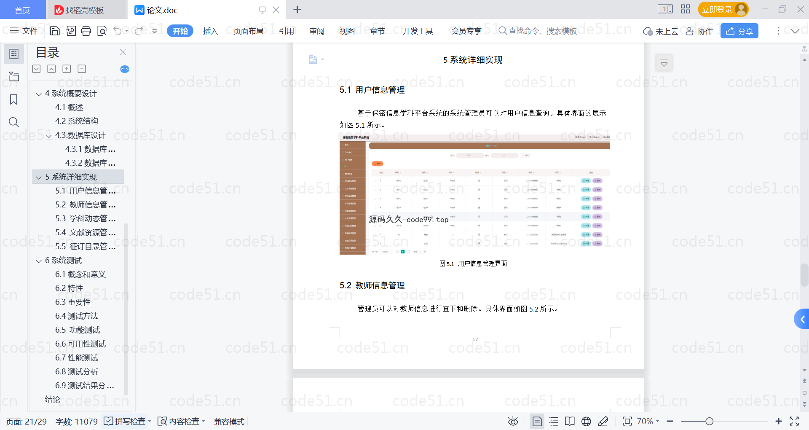The height and width of the screenshot is (430, 809).
Task: Click the Redo arrow icon
Action: tap(139, 31)
